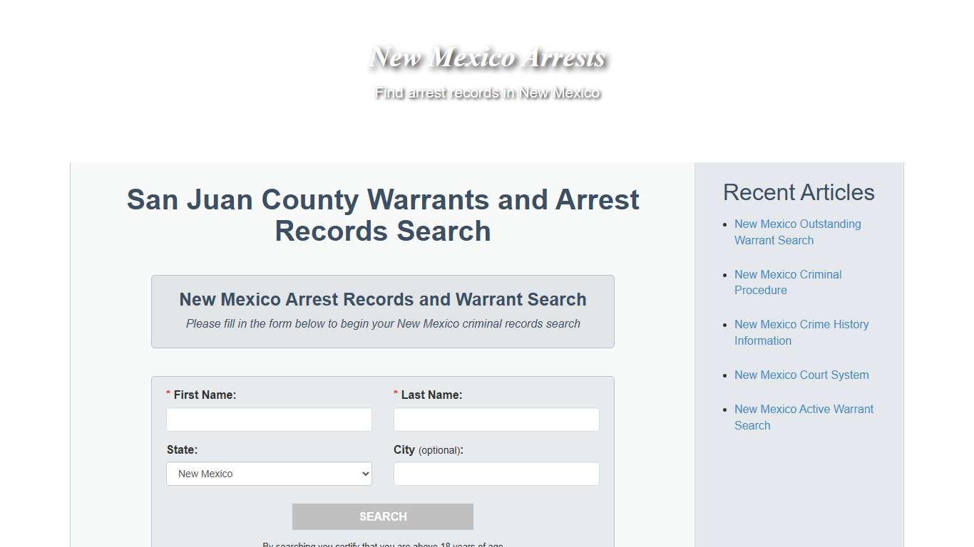
Task: Click the San Juan County page heading
Action: (383, 215)
